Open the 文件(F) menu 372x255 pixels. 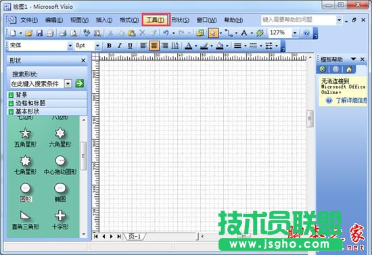[x=29, y=20]
